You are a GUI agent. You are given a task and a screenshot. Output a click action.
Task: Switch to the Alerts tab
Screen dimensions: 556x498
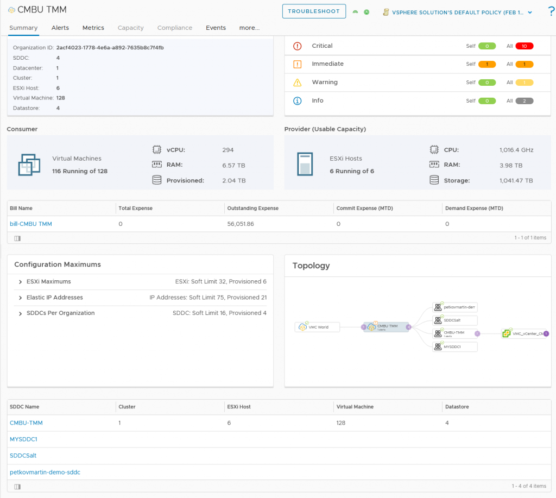[60, 28]
